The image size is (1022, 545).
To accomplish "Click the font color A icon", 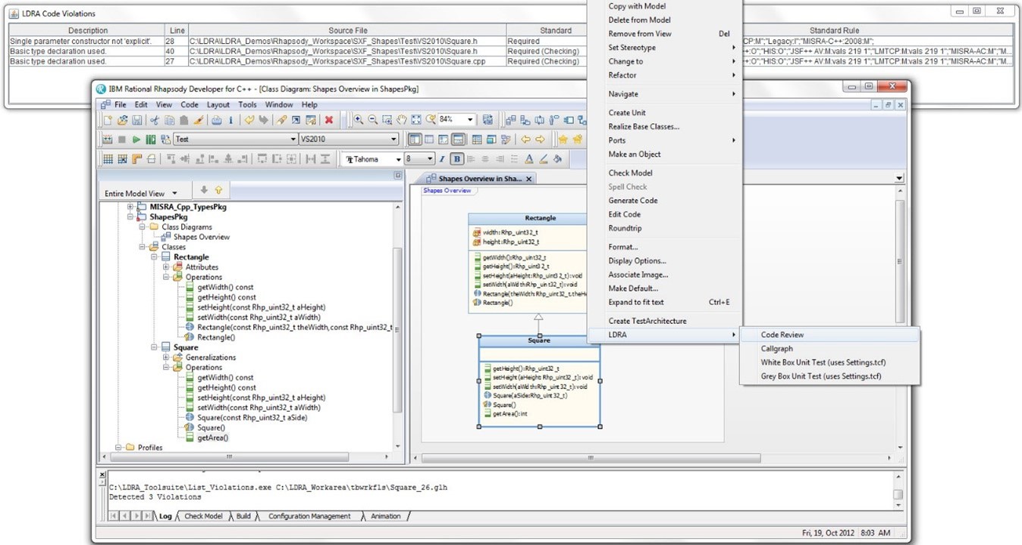I will pyautogui.click(x=529, y=159).
